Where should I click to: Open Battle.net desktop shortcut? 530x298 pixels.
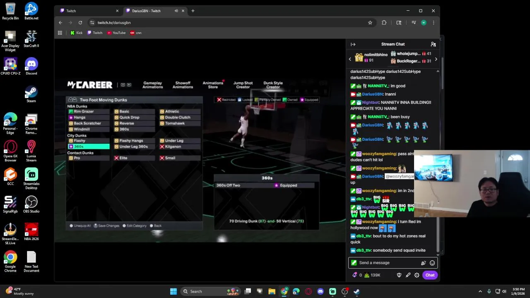coord(31,11)
